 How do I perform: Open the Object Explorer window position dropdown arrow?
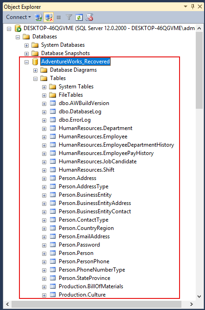point(186,6)
